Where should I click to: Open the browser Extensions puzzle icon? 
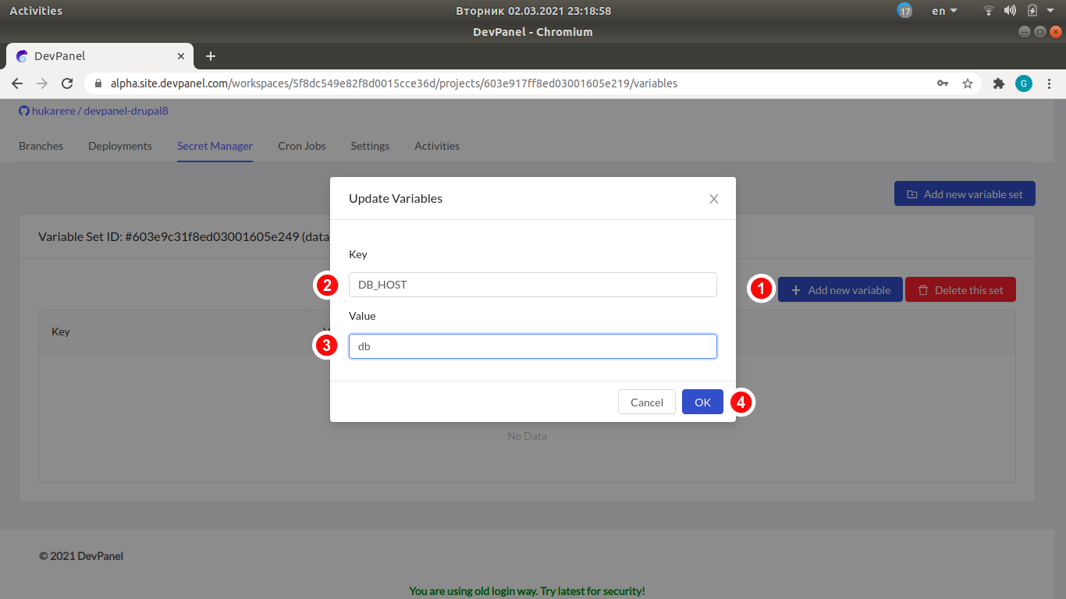(x=999, y=83)
